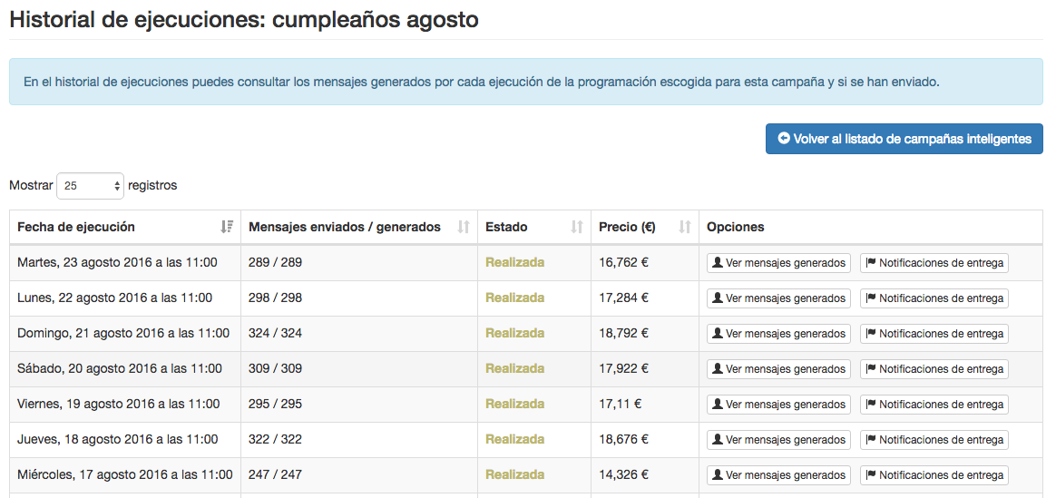Volver al listado de campañas inteligentes
Viewport: 1056px width, 498px height.
click(x=904, y=139)
